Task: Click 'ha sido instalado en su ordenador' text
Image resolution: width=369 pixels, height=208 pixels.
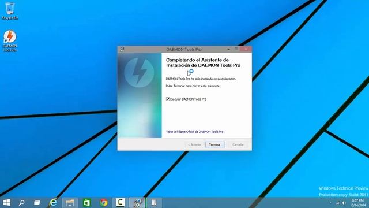Action: (x=213, y=79)
